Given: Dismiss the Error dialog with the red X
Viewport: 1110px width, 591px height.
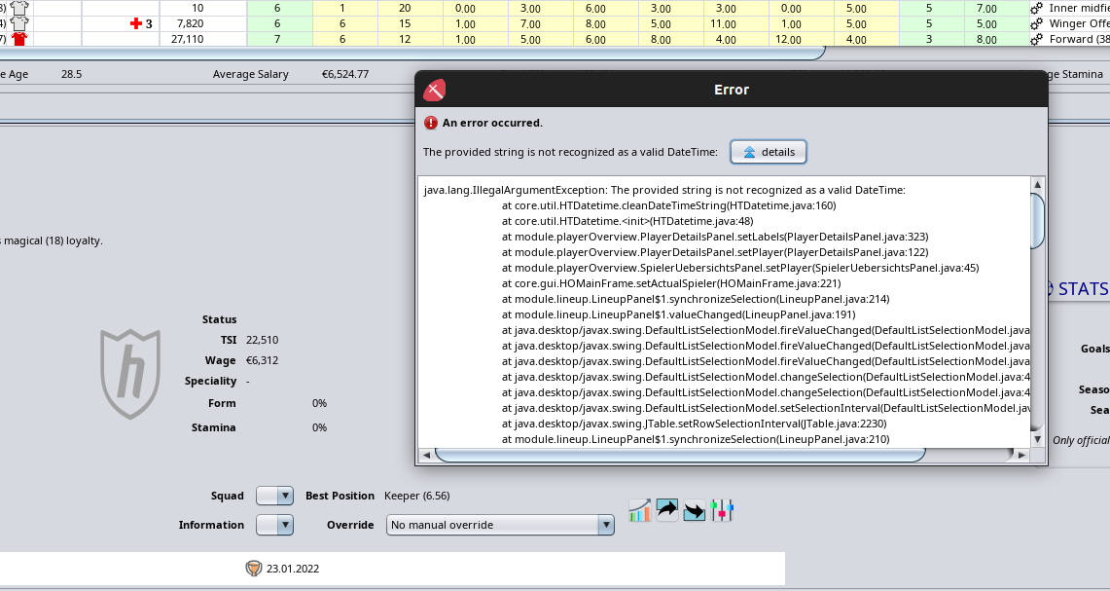Looking at the screenshot, I should pos(433,89).
